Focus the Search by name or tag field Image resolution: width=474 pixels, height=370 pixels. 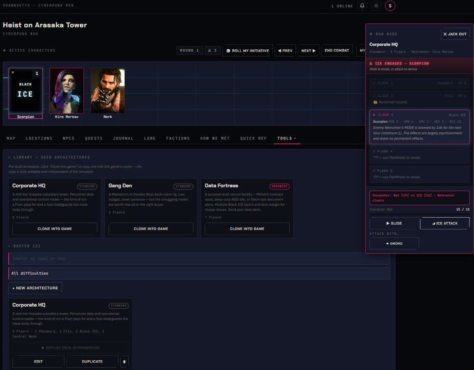(199, 259)
